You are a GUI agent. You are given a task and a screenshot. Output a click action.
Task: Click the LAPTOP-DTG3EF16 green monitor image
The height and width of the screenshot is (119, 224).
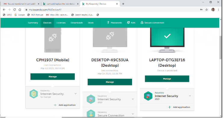167,40
